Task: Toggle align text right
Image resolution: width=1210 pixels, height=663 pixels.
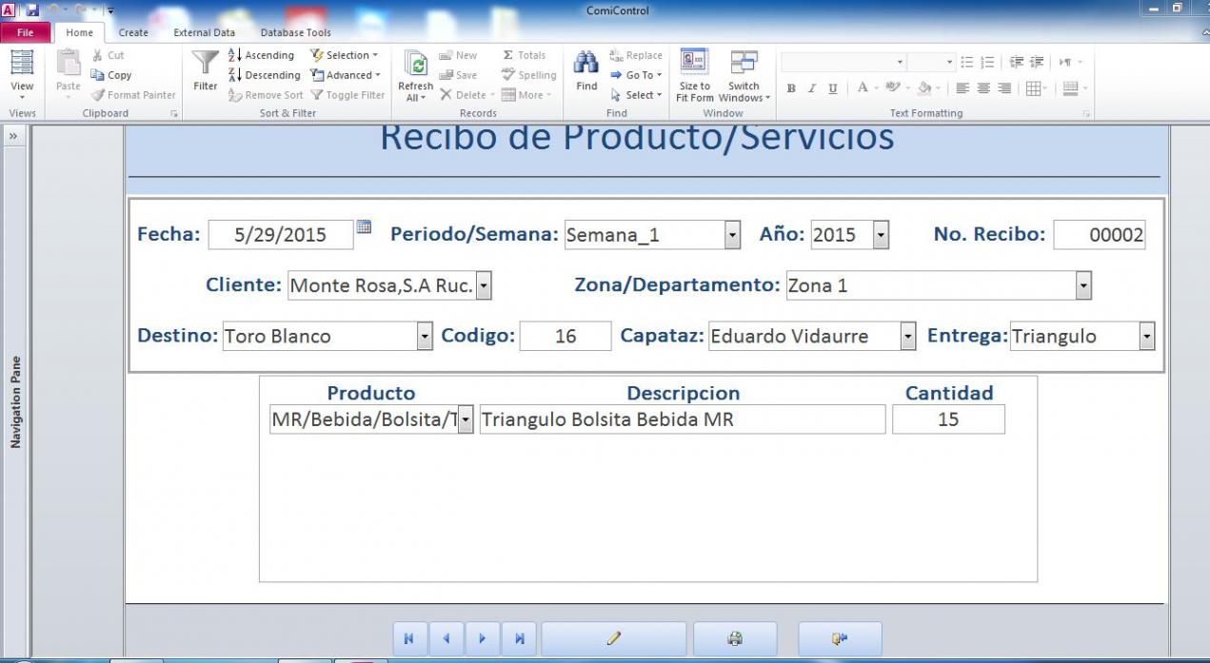Action: click(1003, 88)
